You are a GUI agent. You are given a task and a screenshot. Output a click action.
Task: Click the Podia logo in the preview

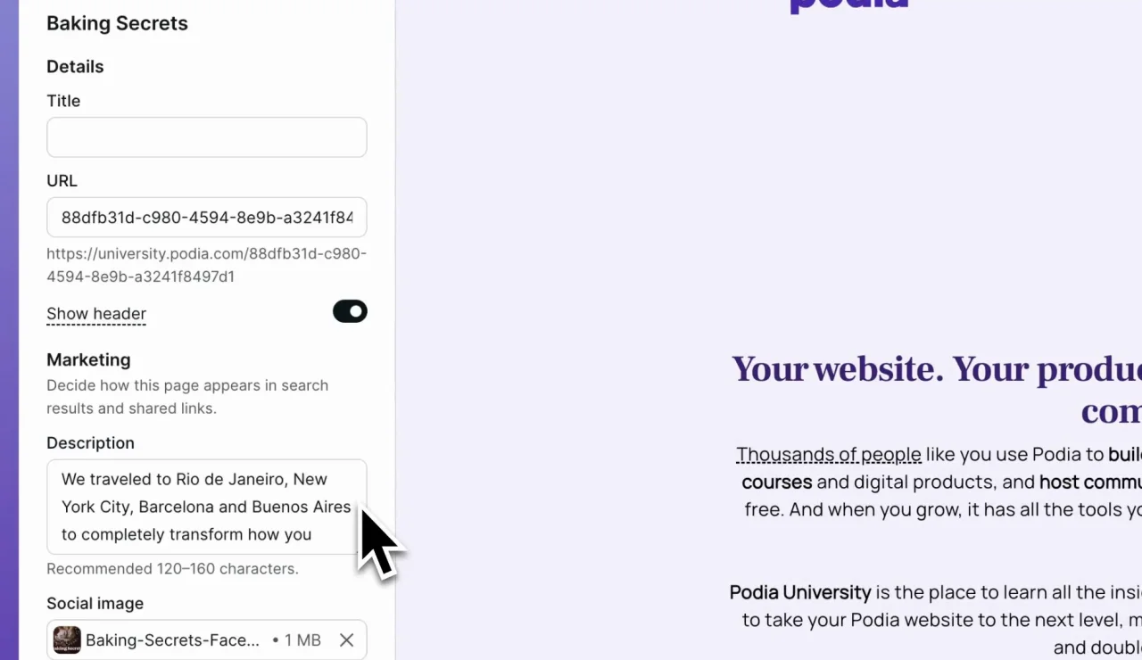point(848,7)
